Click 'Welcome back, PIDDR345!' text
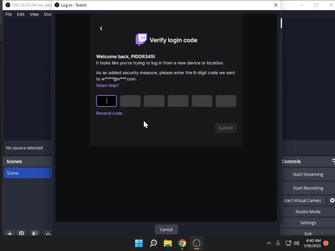Image resolution: width=335 pixels, height=251 pixels. tap(126, 57)
